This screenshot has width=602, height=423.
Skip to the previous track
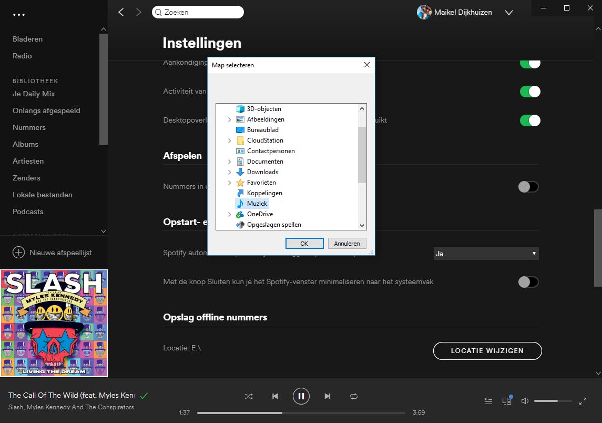[x=275, y=396]
